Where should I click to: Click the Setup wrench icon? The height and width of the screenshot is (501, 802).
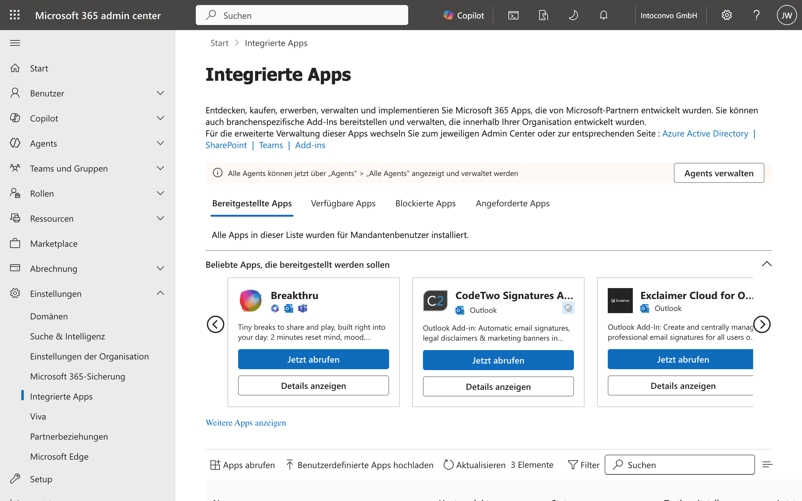15,478
